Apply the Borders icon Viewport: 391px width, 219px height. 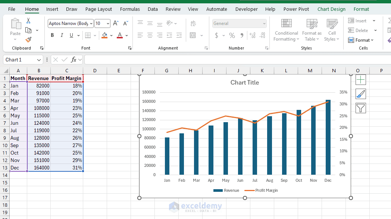click(x=88, y=35)
